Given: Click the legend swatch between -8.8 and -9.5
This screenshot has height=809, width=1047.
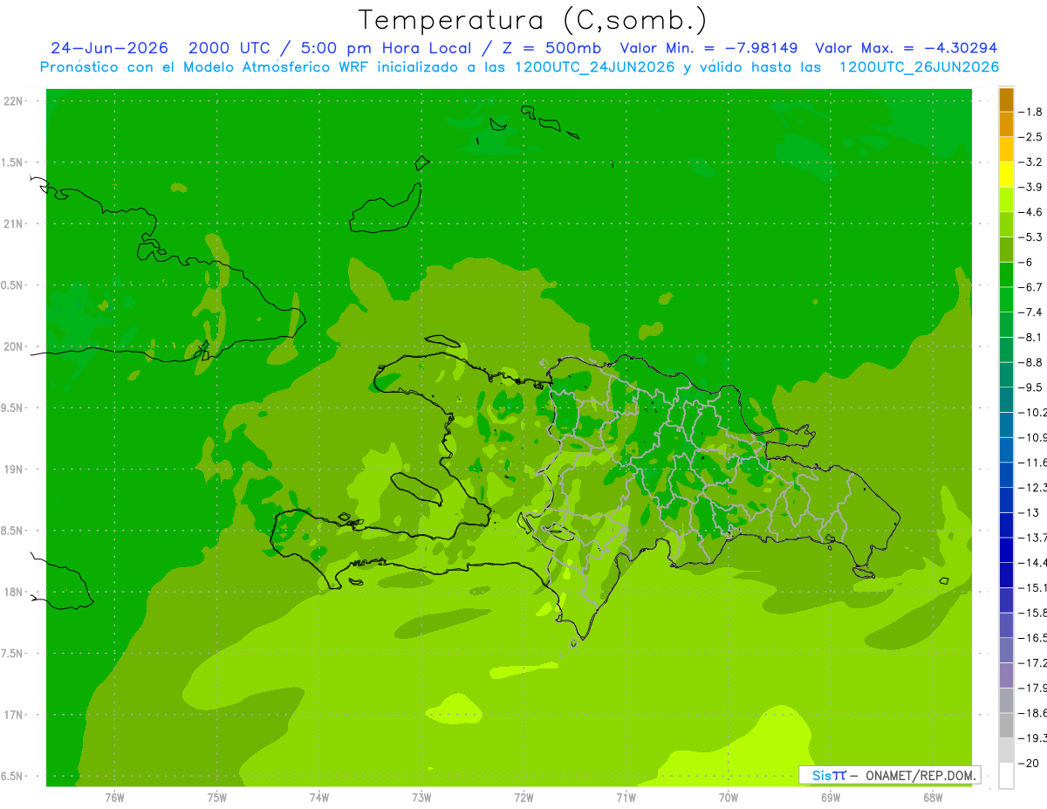Looking at the screenshot, I should 1006,375.
